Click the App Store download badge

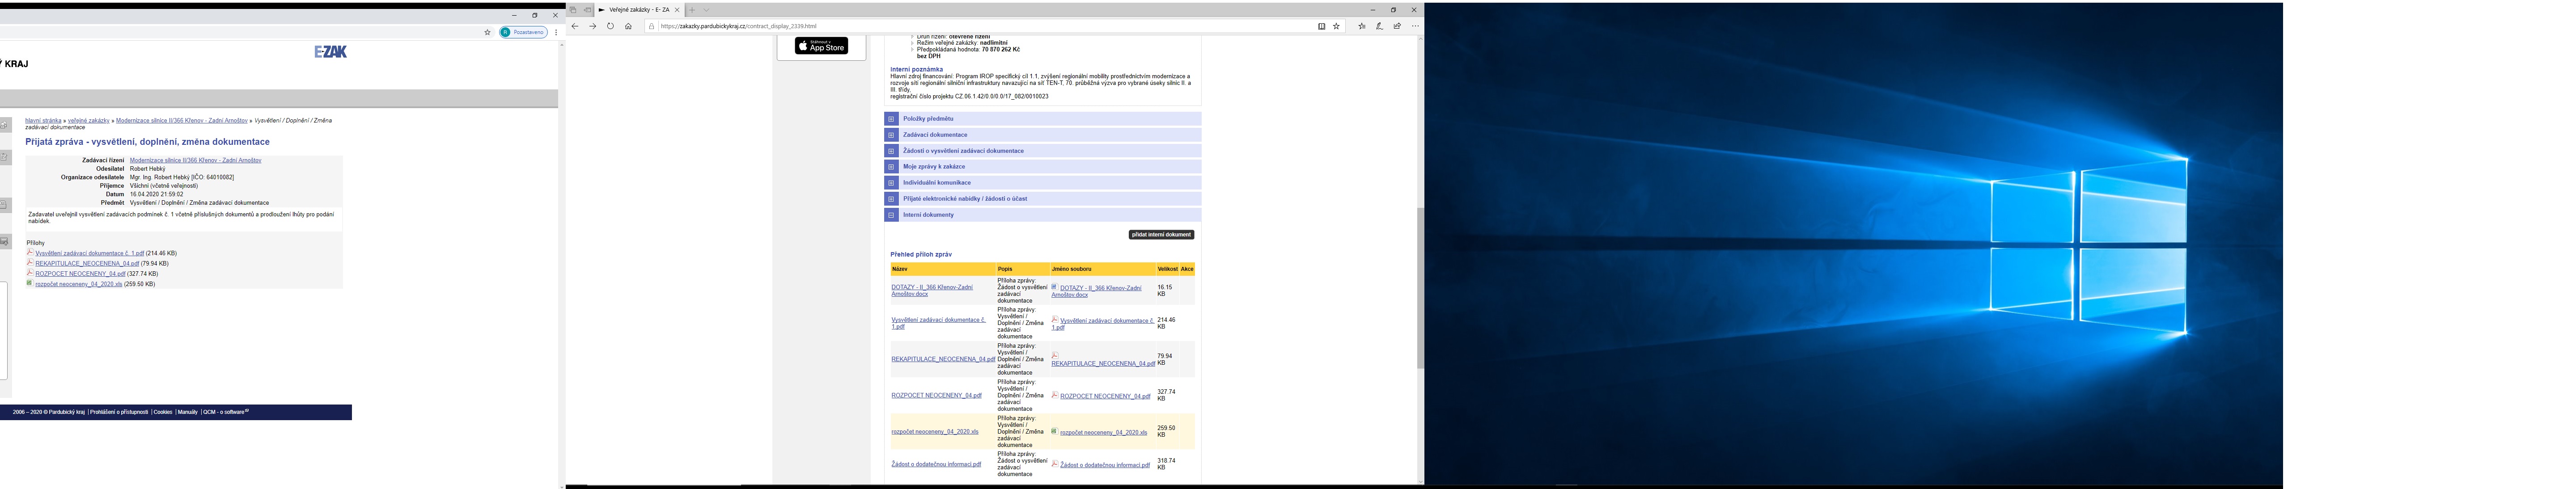[821, 46]
